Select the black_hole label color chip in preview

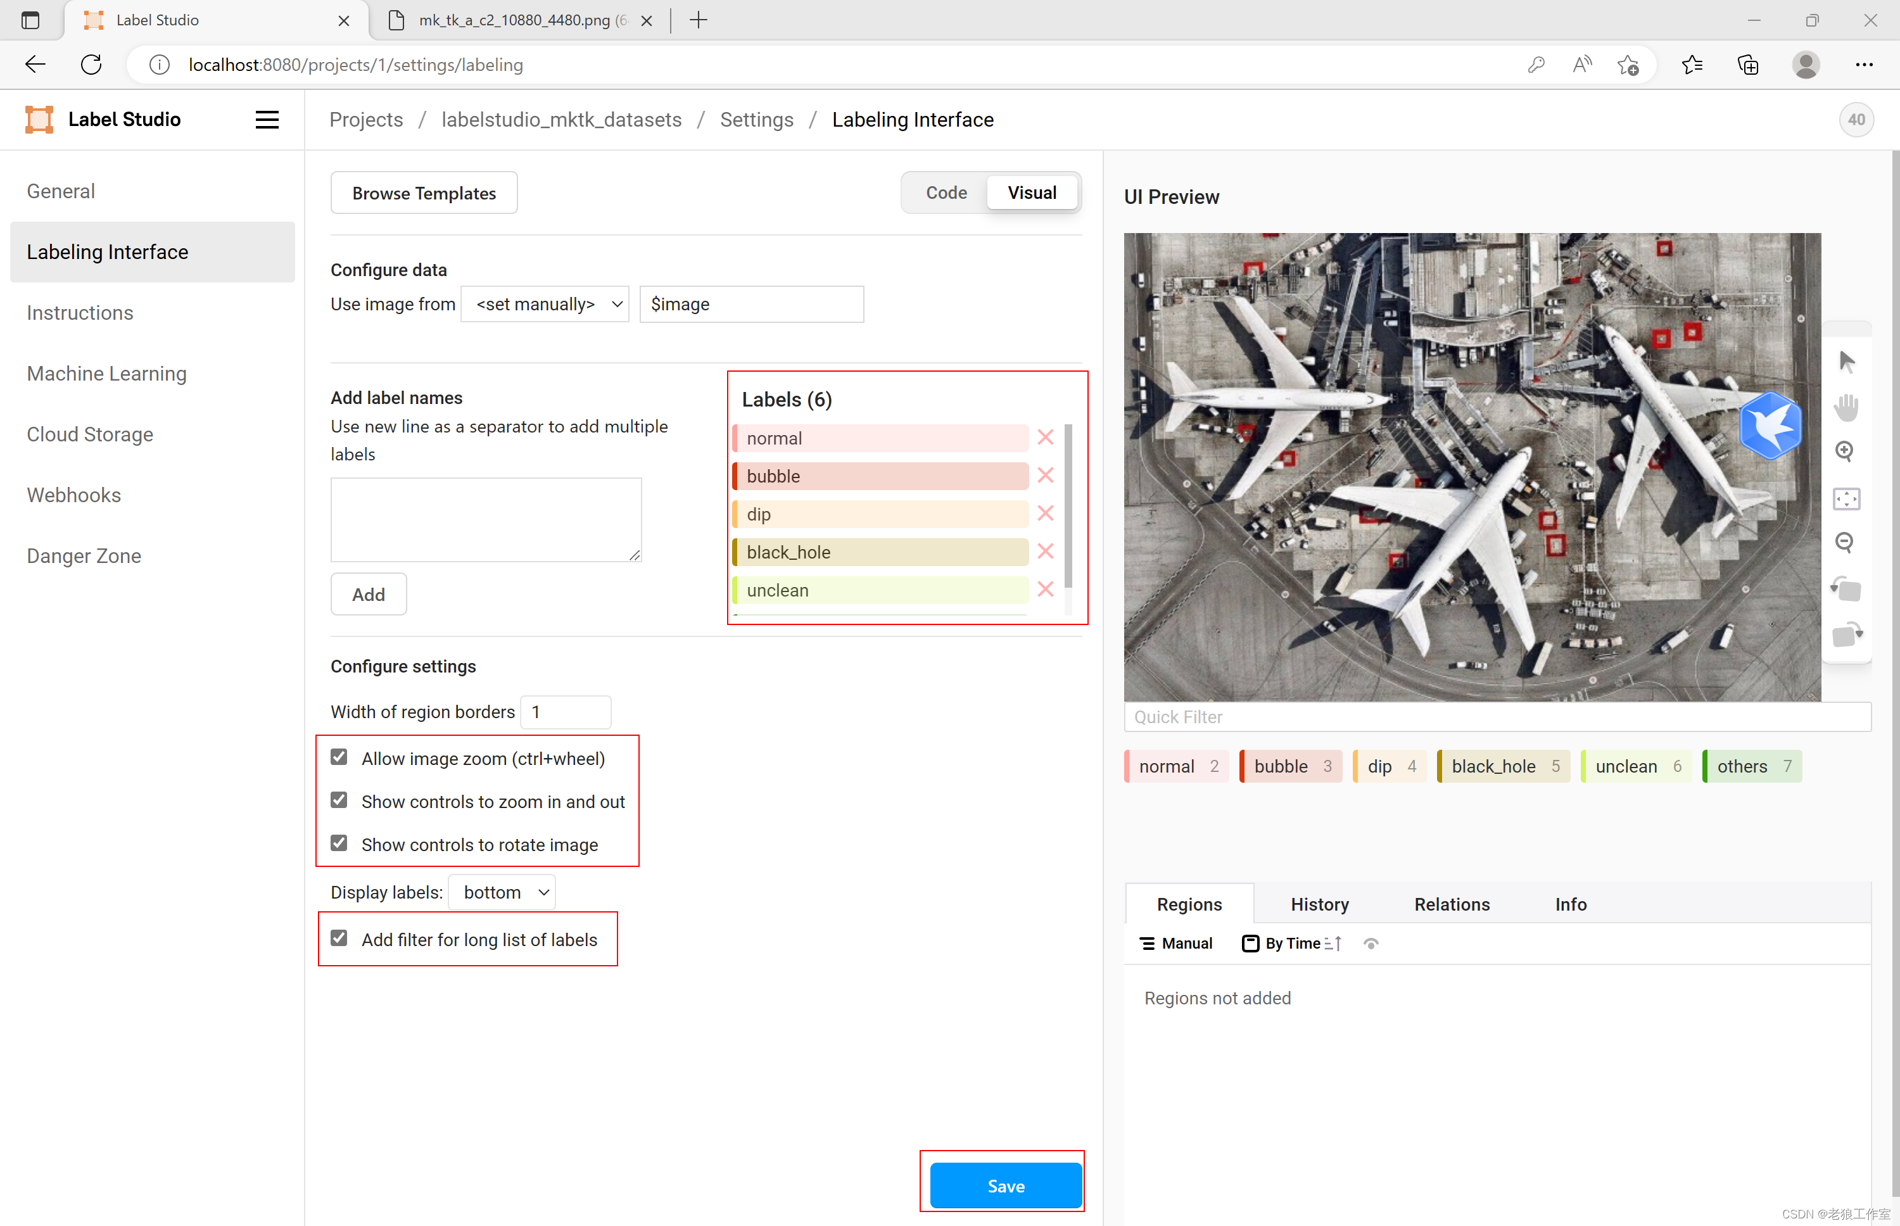(1502, 766)
